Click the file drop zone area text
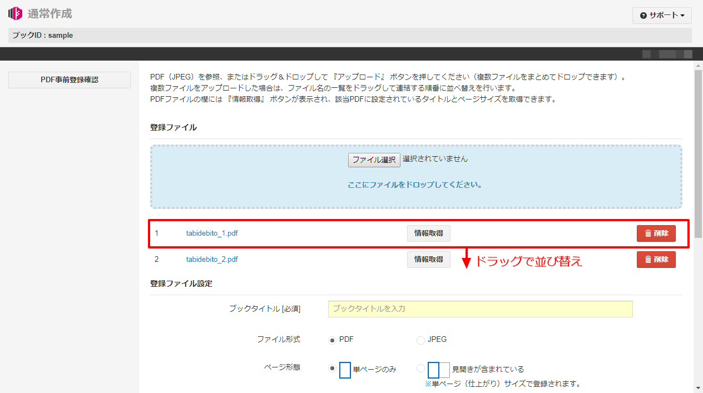703x393 pixels. click(415, 185)
